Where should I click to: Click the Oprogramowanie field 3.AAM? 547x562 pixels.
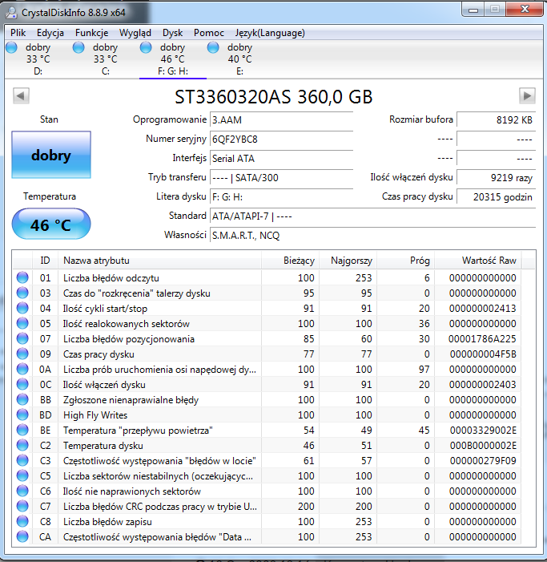point(281,119)
